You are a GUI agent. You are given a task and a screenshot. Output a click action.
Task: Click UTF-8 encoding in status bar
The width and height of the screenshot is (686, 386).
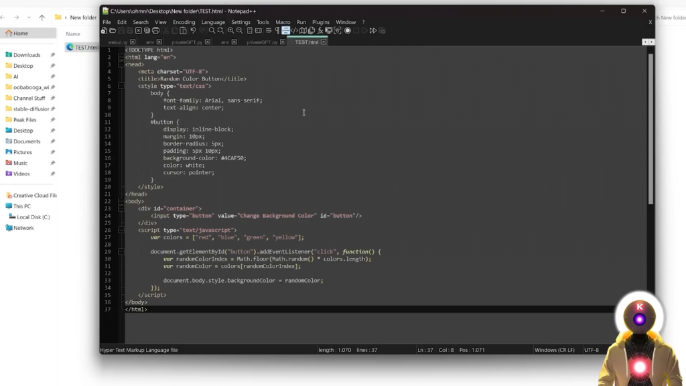pos(592,350)
